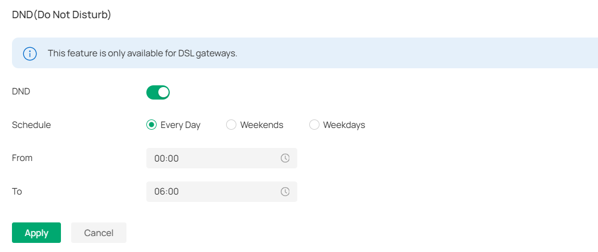The height and width of the screenshot is (252, 598).
Task: Click the From row label
Action: [22, 158]
